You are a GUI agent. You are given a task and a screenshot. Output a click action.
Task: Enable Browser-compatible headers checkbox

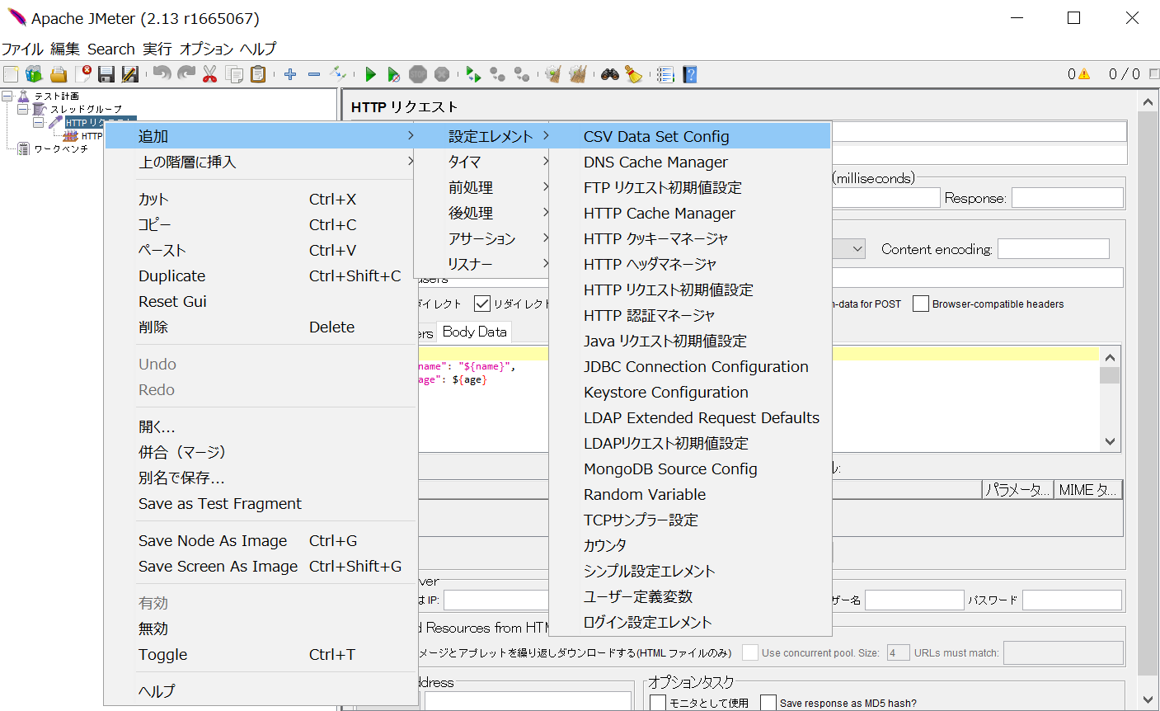[x=921, y=304]
